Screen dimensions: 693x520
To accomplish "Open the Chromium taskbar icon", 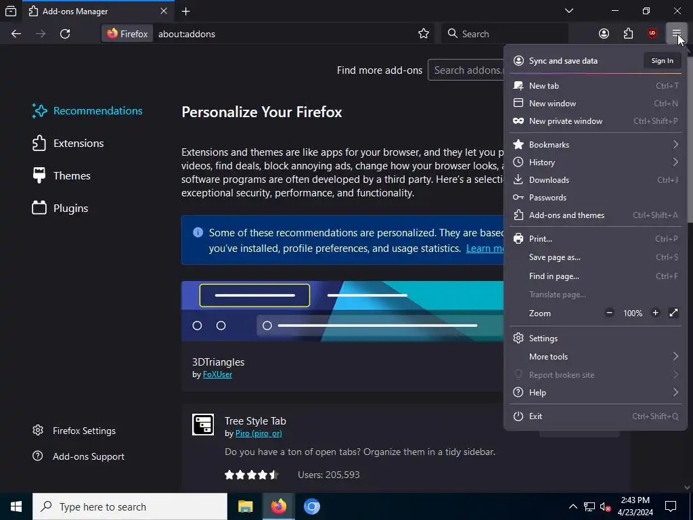I will click(x=311, y=506).
